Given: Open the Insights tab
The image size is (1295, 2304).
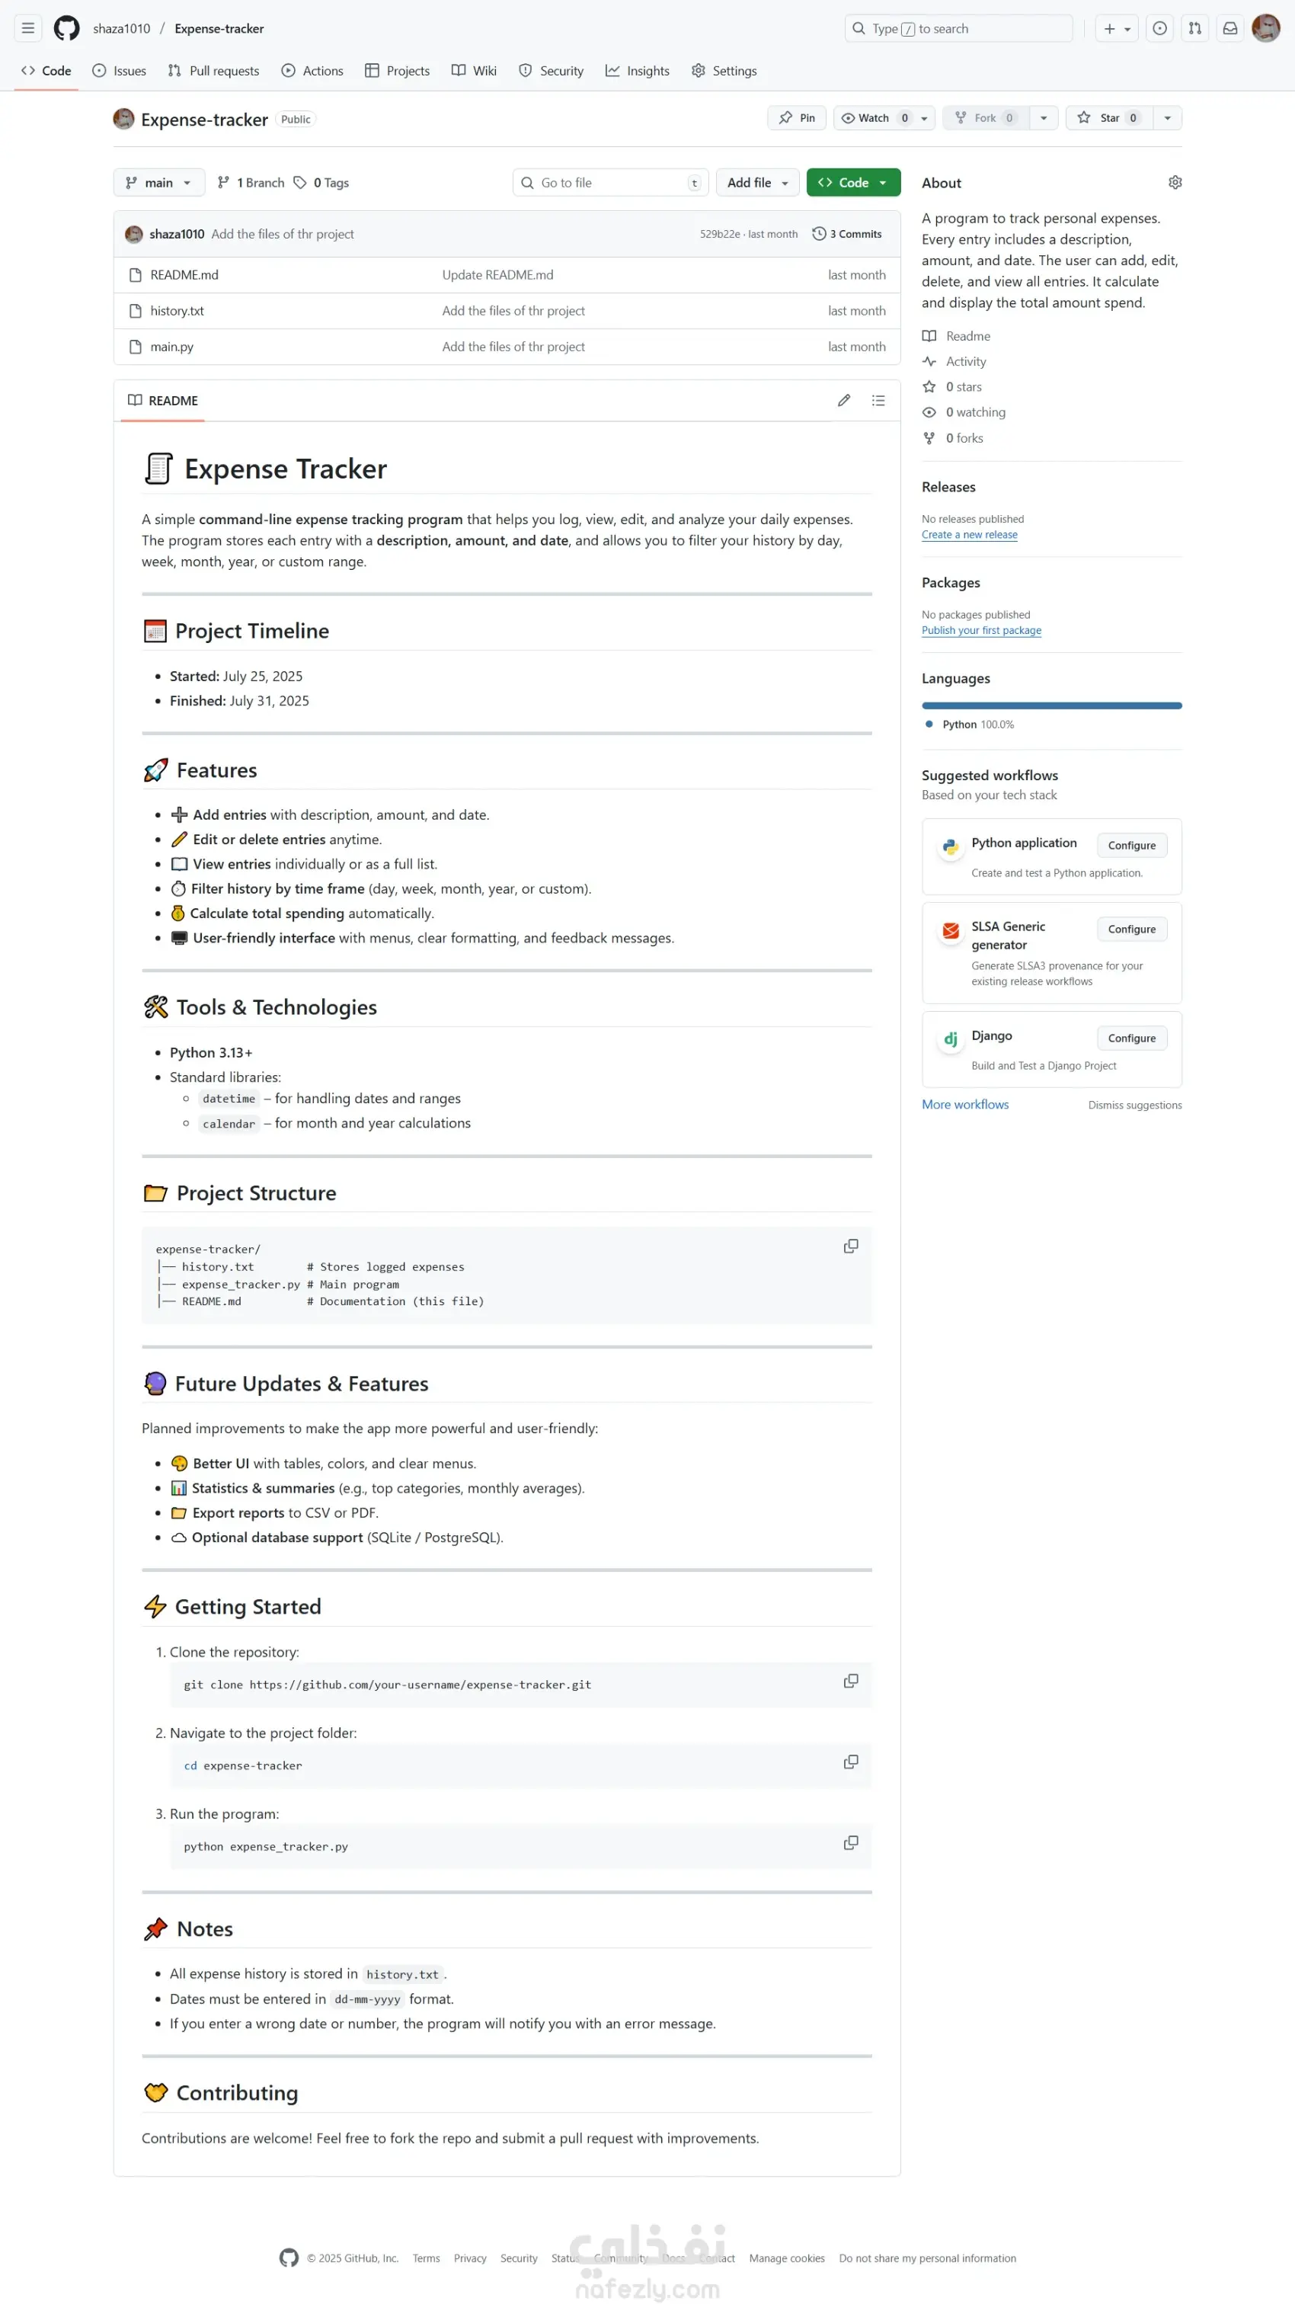Looking at the screenshot, I should point(638,71).
